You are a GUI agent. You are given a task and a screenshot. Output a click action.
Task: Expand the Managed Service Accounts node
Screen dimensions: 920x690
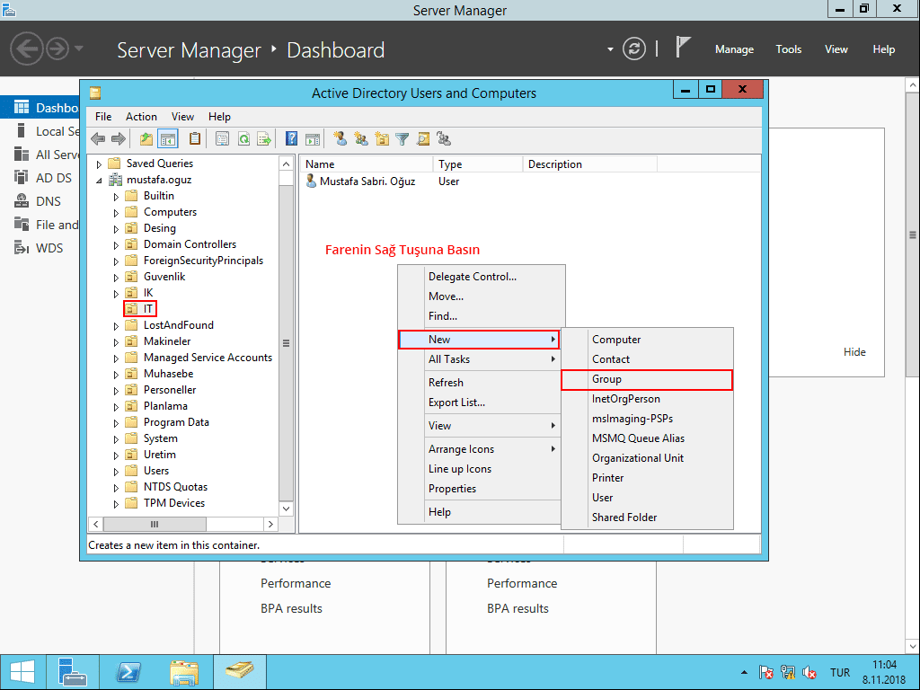116,358
